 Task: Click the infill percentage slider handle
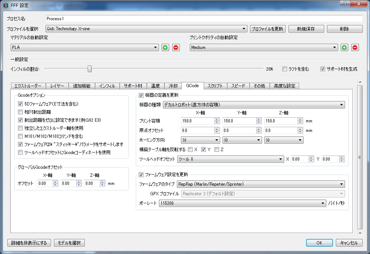(89, 69)
